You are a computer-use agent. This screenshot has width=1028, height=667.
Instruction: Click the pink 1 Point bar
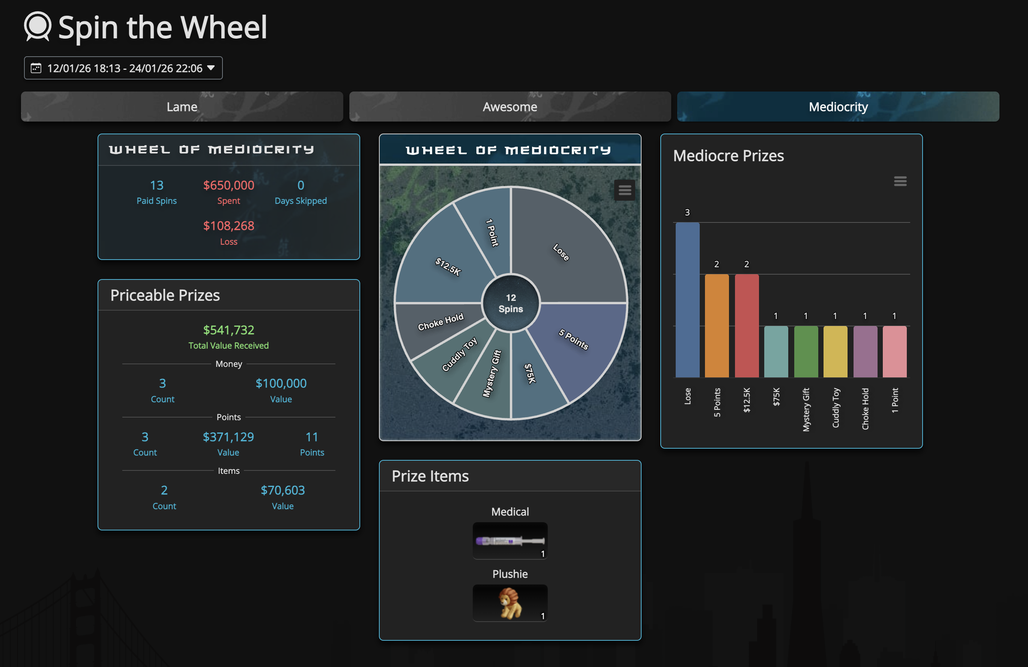point(894,352)
